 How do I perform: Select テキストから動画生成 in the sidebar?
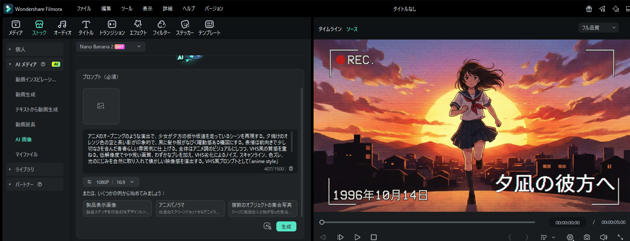(x=37, y=109)
